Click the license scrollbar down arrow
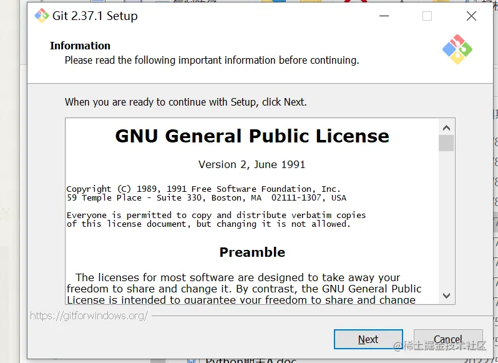The image size is (498, 363). [x=446, y=296]
